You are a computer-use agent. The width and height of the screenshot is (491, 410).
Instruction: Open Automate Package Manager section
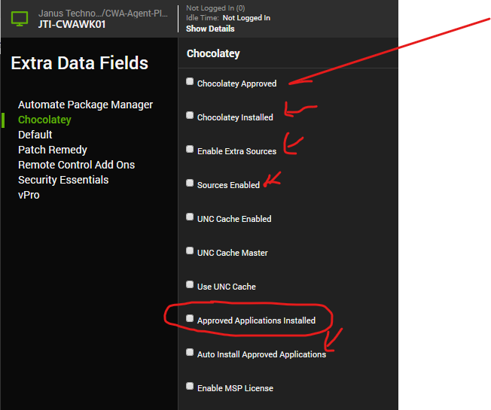(x=85, y=105)
